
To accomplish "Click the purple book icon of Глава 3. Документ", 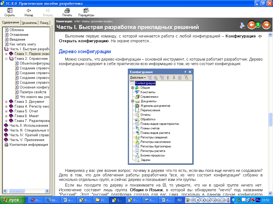I will click(x=11, y=101).
